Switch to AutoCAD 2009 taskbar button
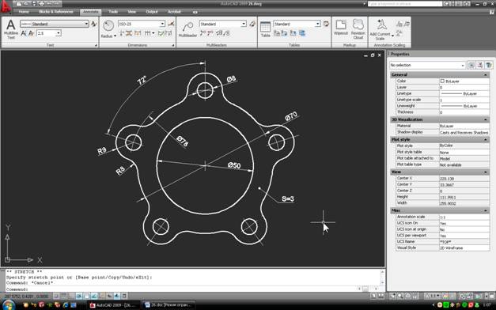This screenshot has height=310, width=496. (x=114, y=305)
